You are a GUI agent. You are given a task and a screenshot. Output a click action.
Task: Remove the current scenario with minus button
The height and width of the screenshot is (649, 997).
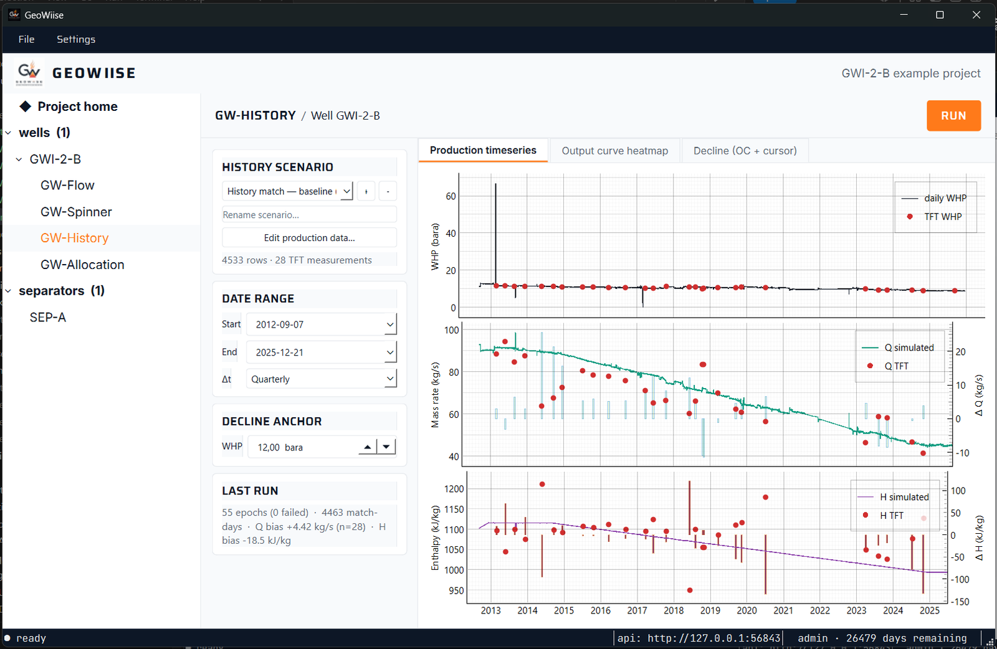pyautogui.click(x=388, y=191)
